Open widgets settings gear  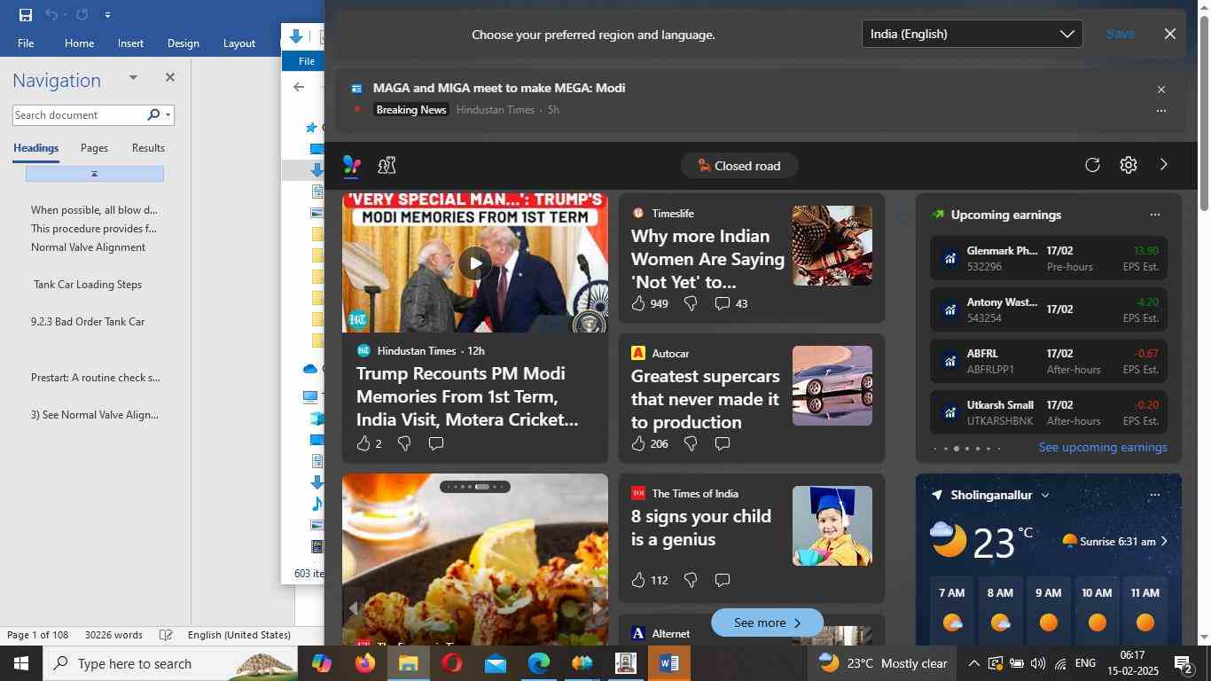1129,165
